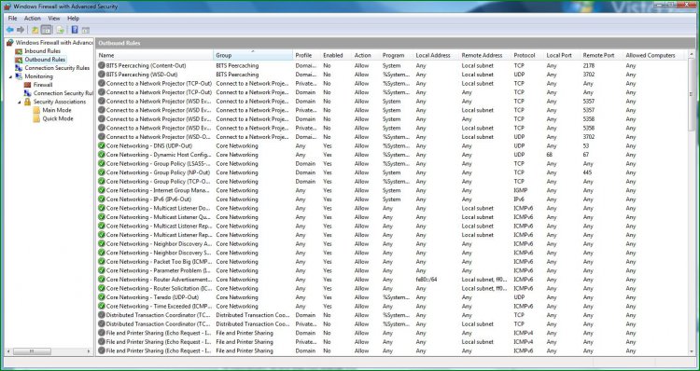Click green check of Core Networking DNS rule
Image resolution: width=700 pixels, height=371 pixels.
102,145
